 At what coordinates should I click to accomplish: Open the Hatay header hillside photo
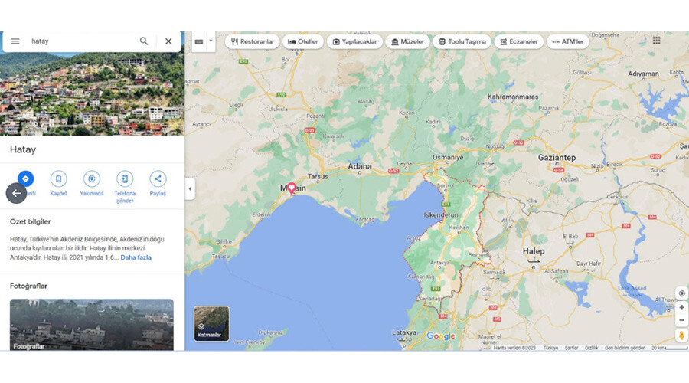(x=92, y=93)
